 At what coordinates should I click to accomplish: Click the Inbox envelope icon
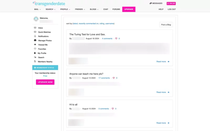(35, 28)
